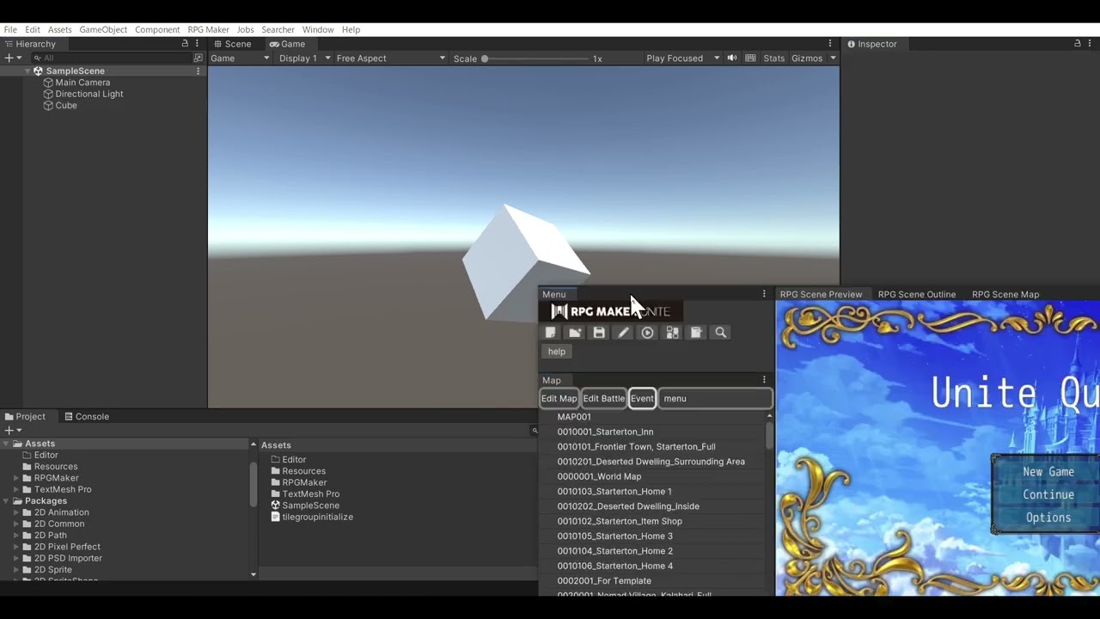The image size is (1100, 619).
Task: Click the Game view Scale slider
Action: click(535, 58)
